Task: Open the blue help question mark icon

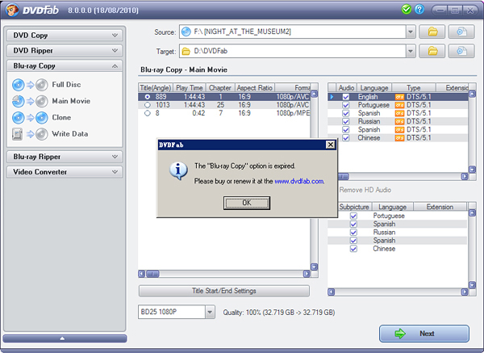Action: point(419,10)
